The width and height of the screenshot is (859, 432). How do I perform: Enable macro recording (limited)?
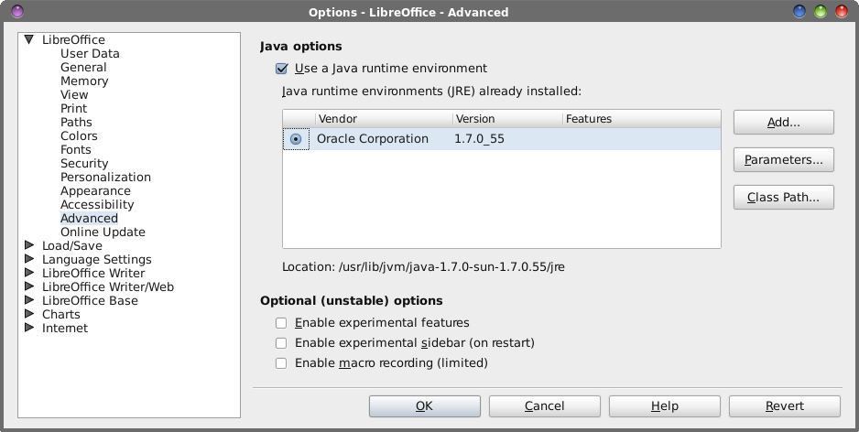(281, 363)
